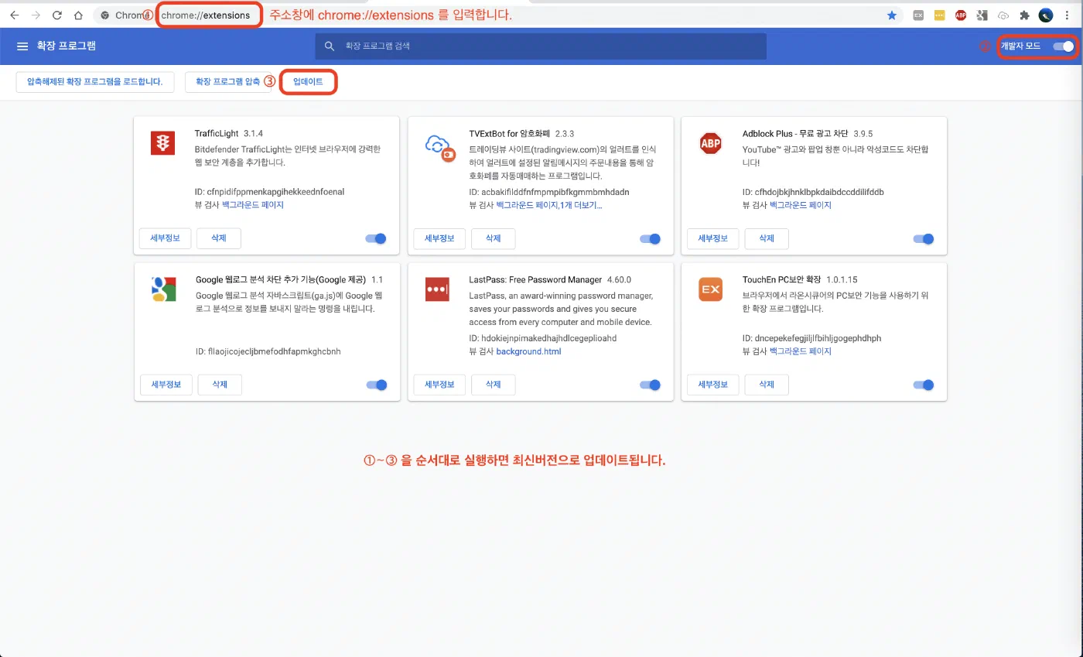Click the 확장 프로그램 압축 button

(x=227, y=82)
